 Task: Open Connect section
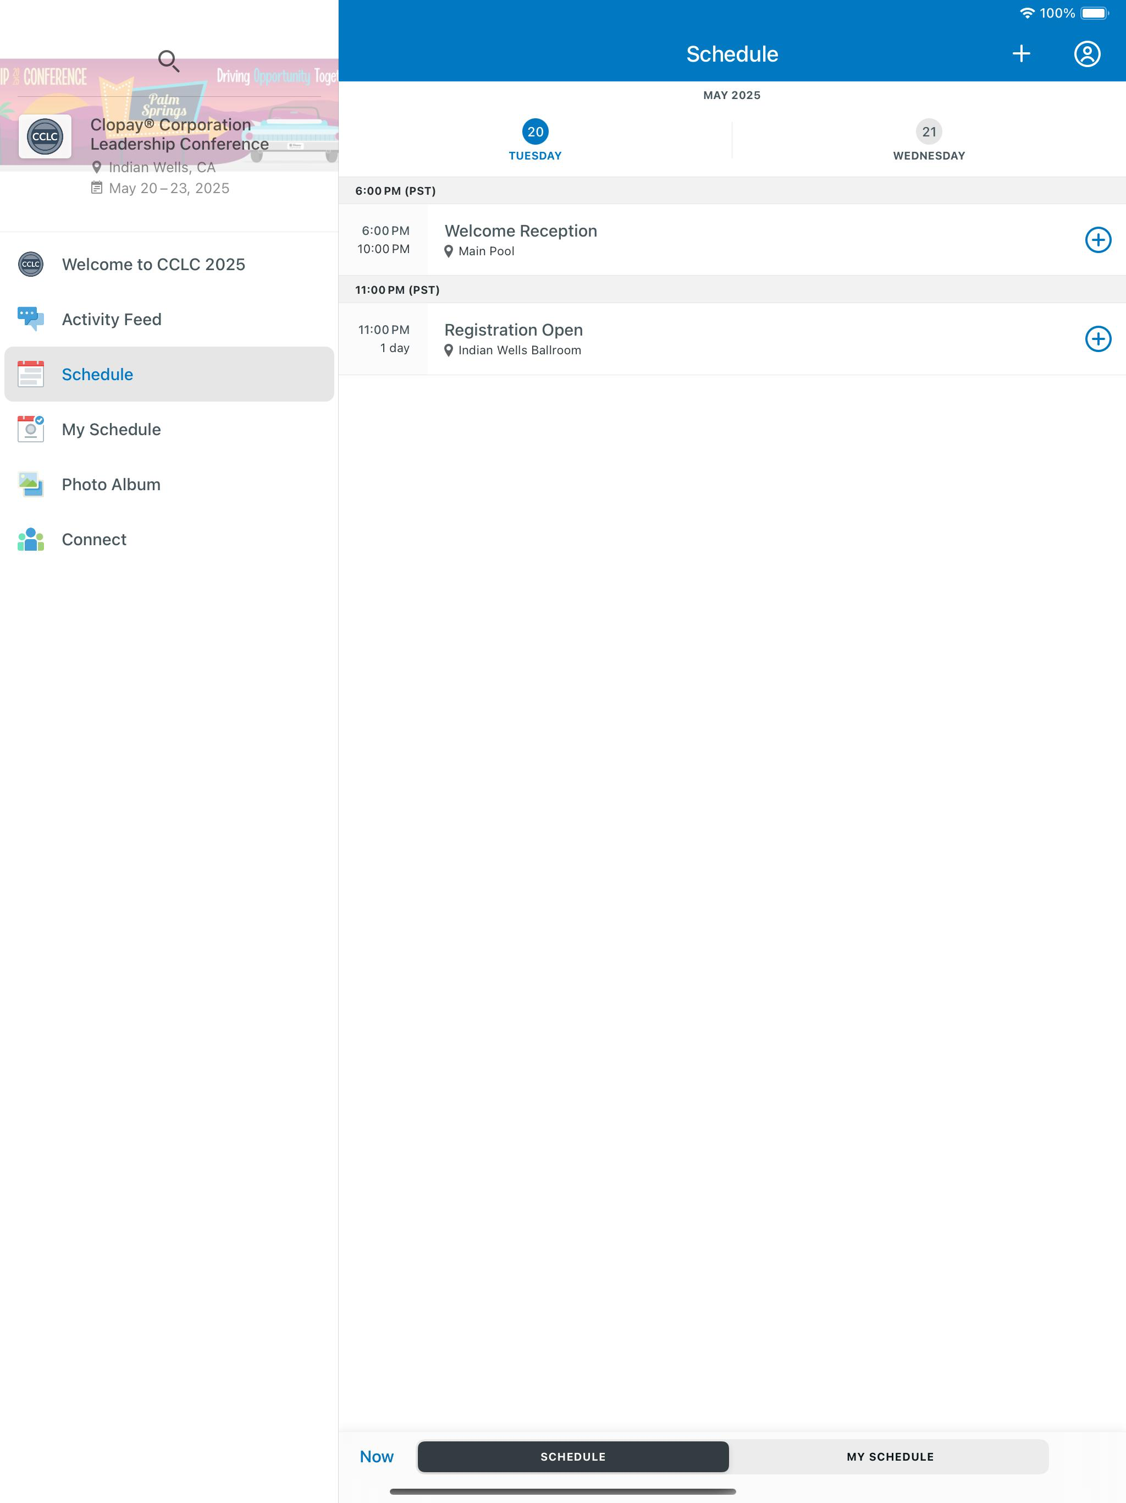tap(169, 540)
